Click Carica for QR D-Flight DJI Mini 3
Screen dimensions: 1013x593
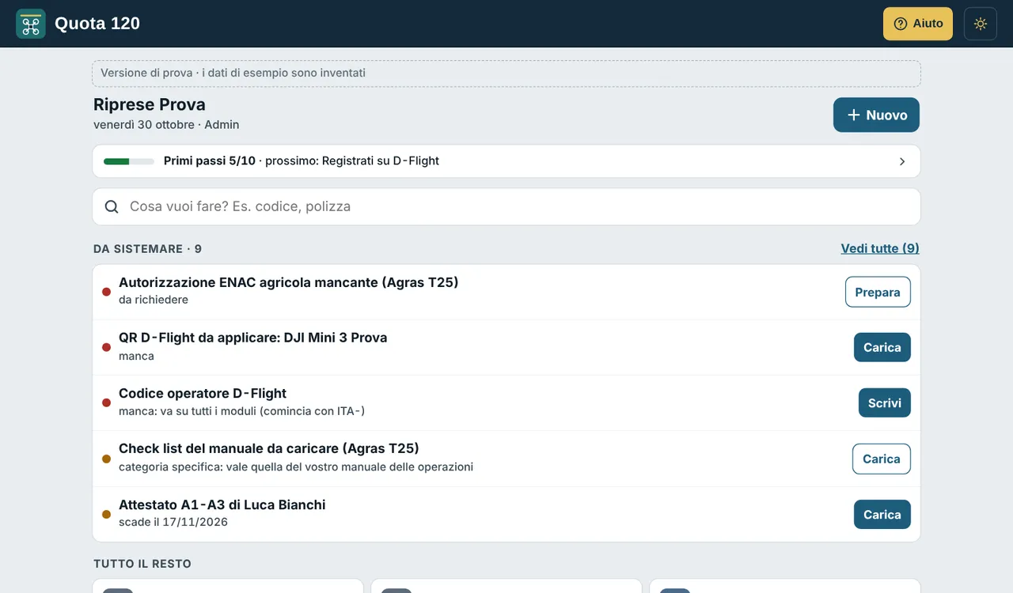(x=882, y=347)
